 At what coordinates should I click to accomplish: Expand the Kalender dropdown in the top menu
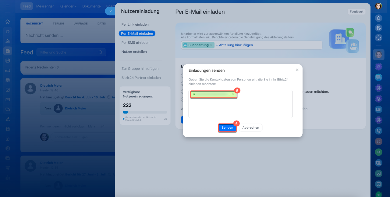point(68,6)
